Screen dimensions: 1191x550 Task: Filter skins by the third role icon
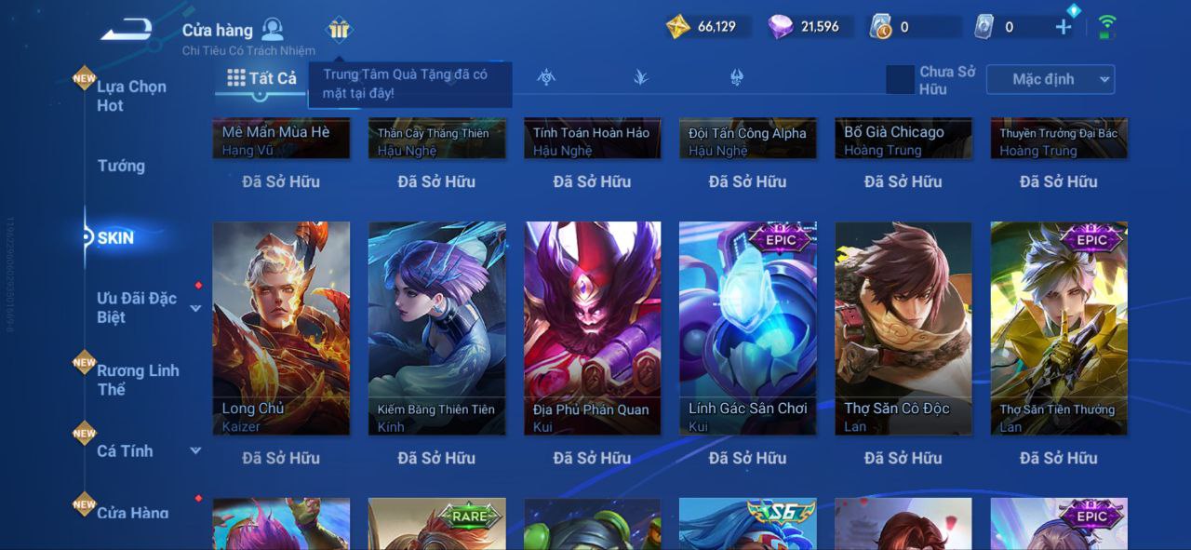(737, 77)
